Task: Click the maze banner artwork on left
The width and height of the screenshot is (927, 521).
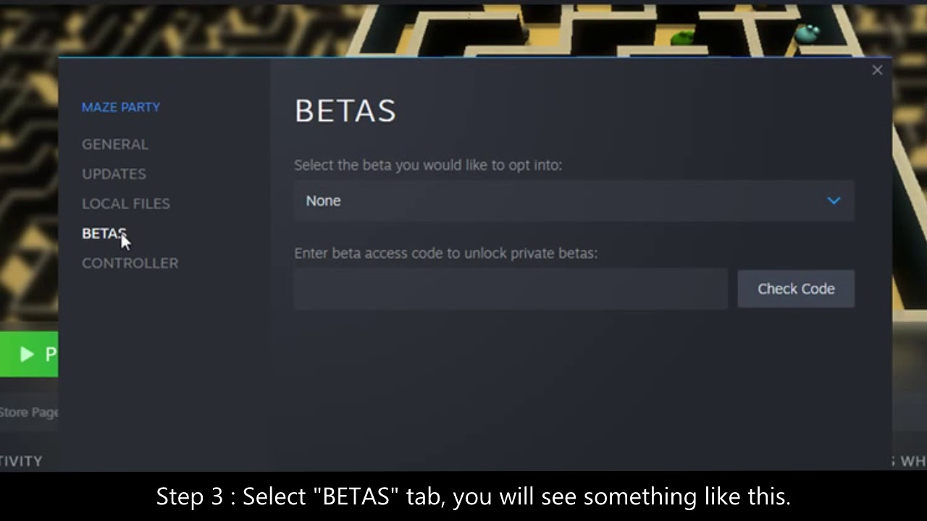Action: 29,181
